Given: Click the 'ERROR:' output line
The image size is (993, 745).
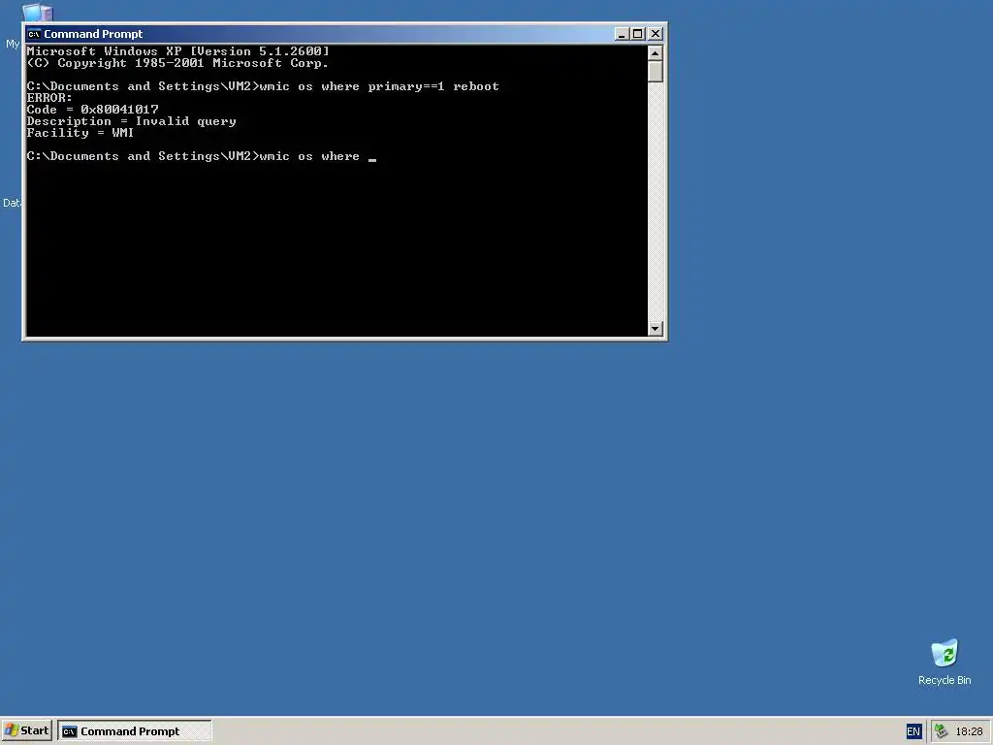Looking at the screenshot, I should click(49, 98).
